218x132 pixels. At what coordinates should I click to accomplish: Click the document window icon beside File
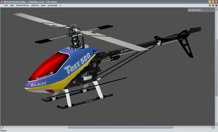pos(2,5)
